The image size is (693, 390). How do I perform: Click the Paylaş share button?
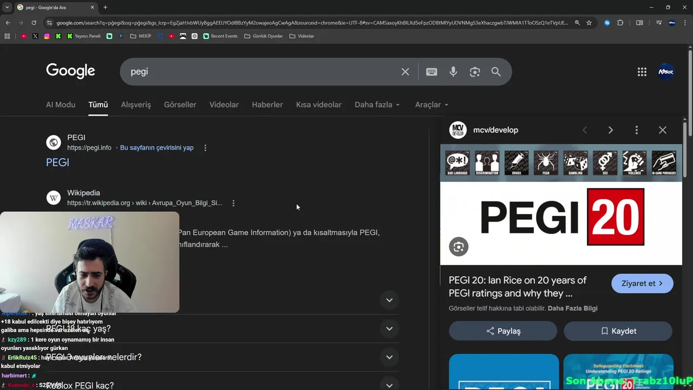click(503, 331)
